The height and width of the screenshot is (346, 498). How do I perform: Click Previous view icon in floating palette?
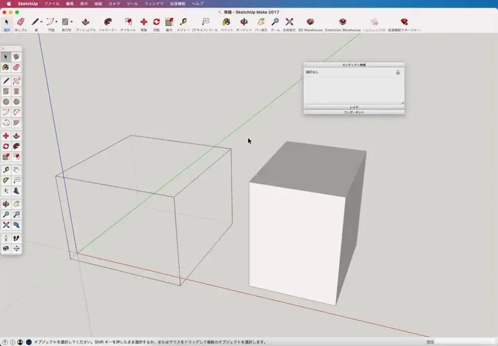16,225
